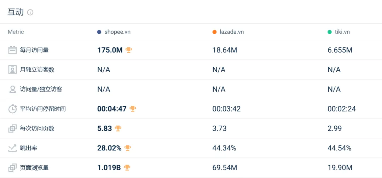This screenshot has width=382, height=178.
Task: Open the lazada.vn column header
Action: tap(232, 32)
